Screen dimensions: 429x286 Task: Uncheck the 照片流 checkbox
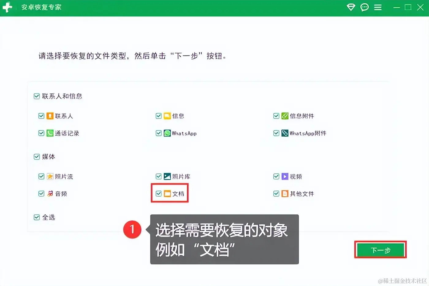coord(41,176)
